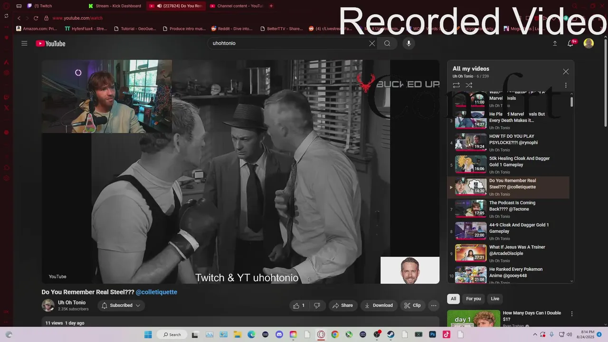Image resolution: width=608 pixels, height=342 pixels.
Task: Play 50k Healing Cloak And Dagger video
Action: (x=508, y=165)
